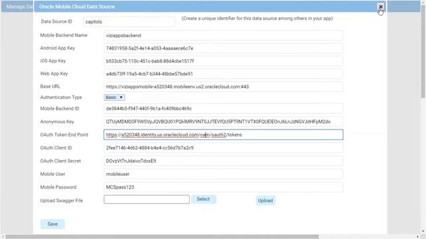This screenshot has height=239, width=426.
Task: Click the Upload Swagger File text box
Action: click(146, 199)
